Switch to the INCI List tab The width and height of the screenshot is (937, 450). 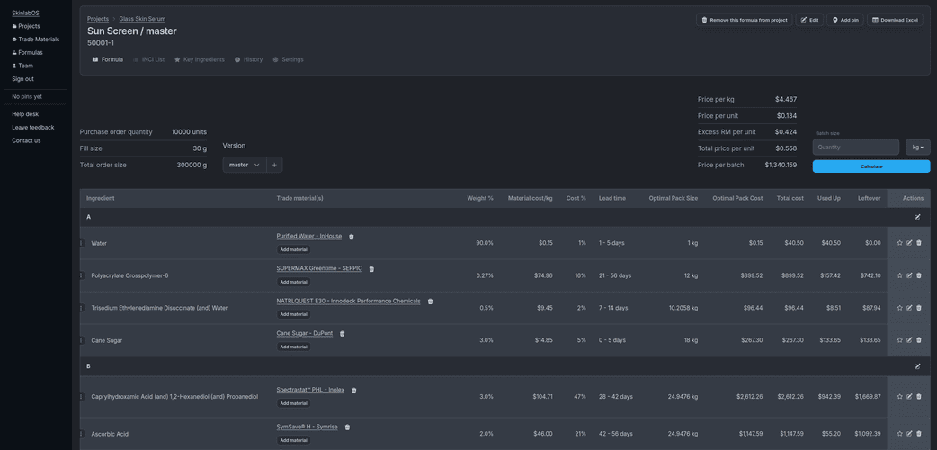(x=149, y=59)
